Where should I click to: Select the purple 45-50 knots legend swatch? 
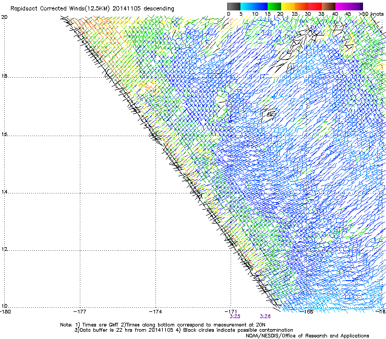tap(356, 6)
